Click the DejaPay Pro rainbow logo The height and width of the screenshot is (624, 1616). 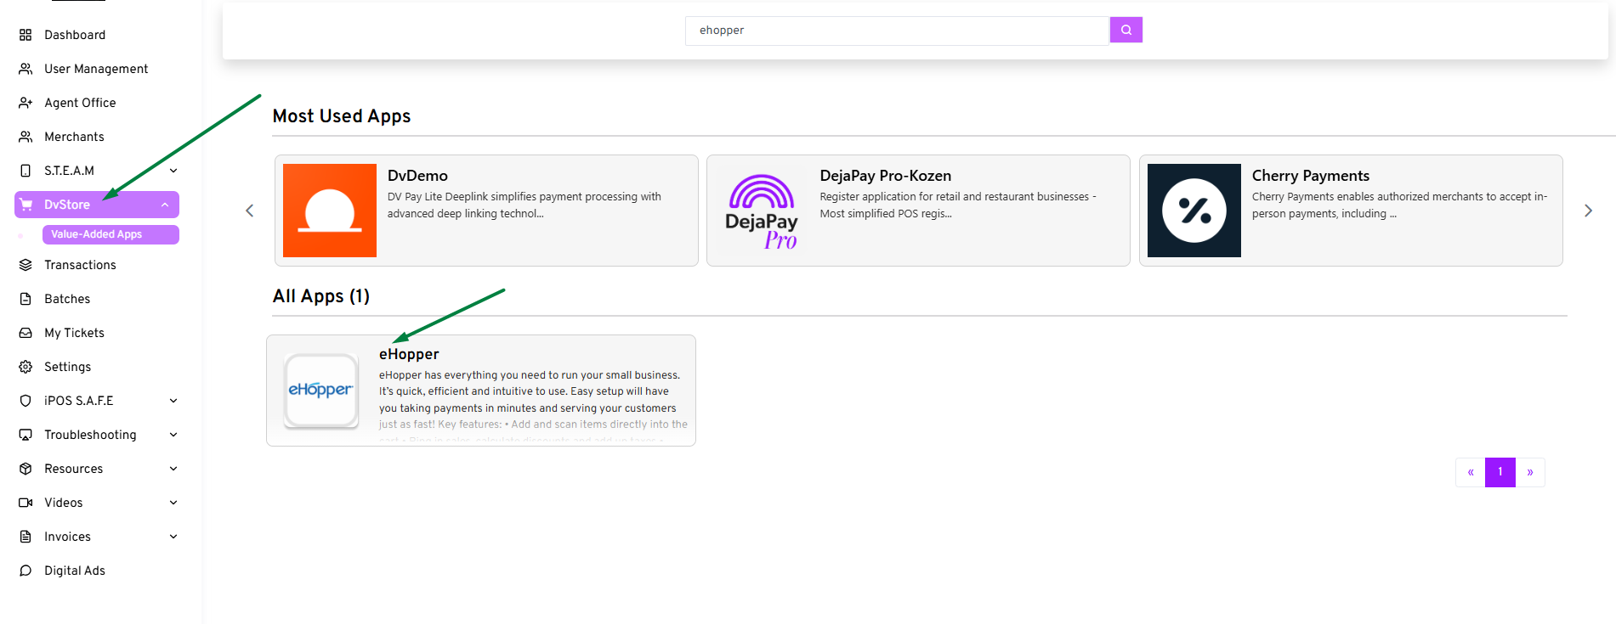click(762, 211)
